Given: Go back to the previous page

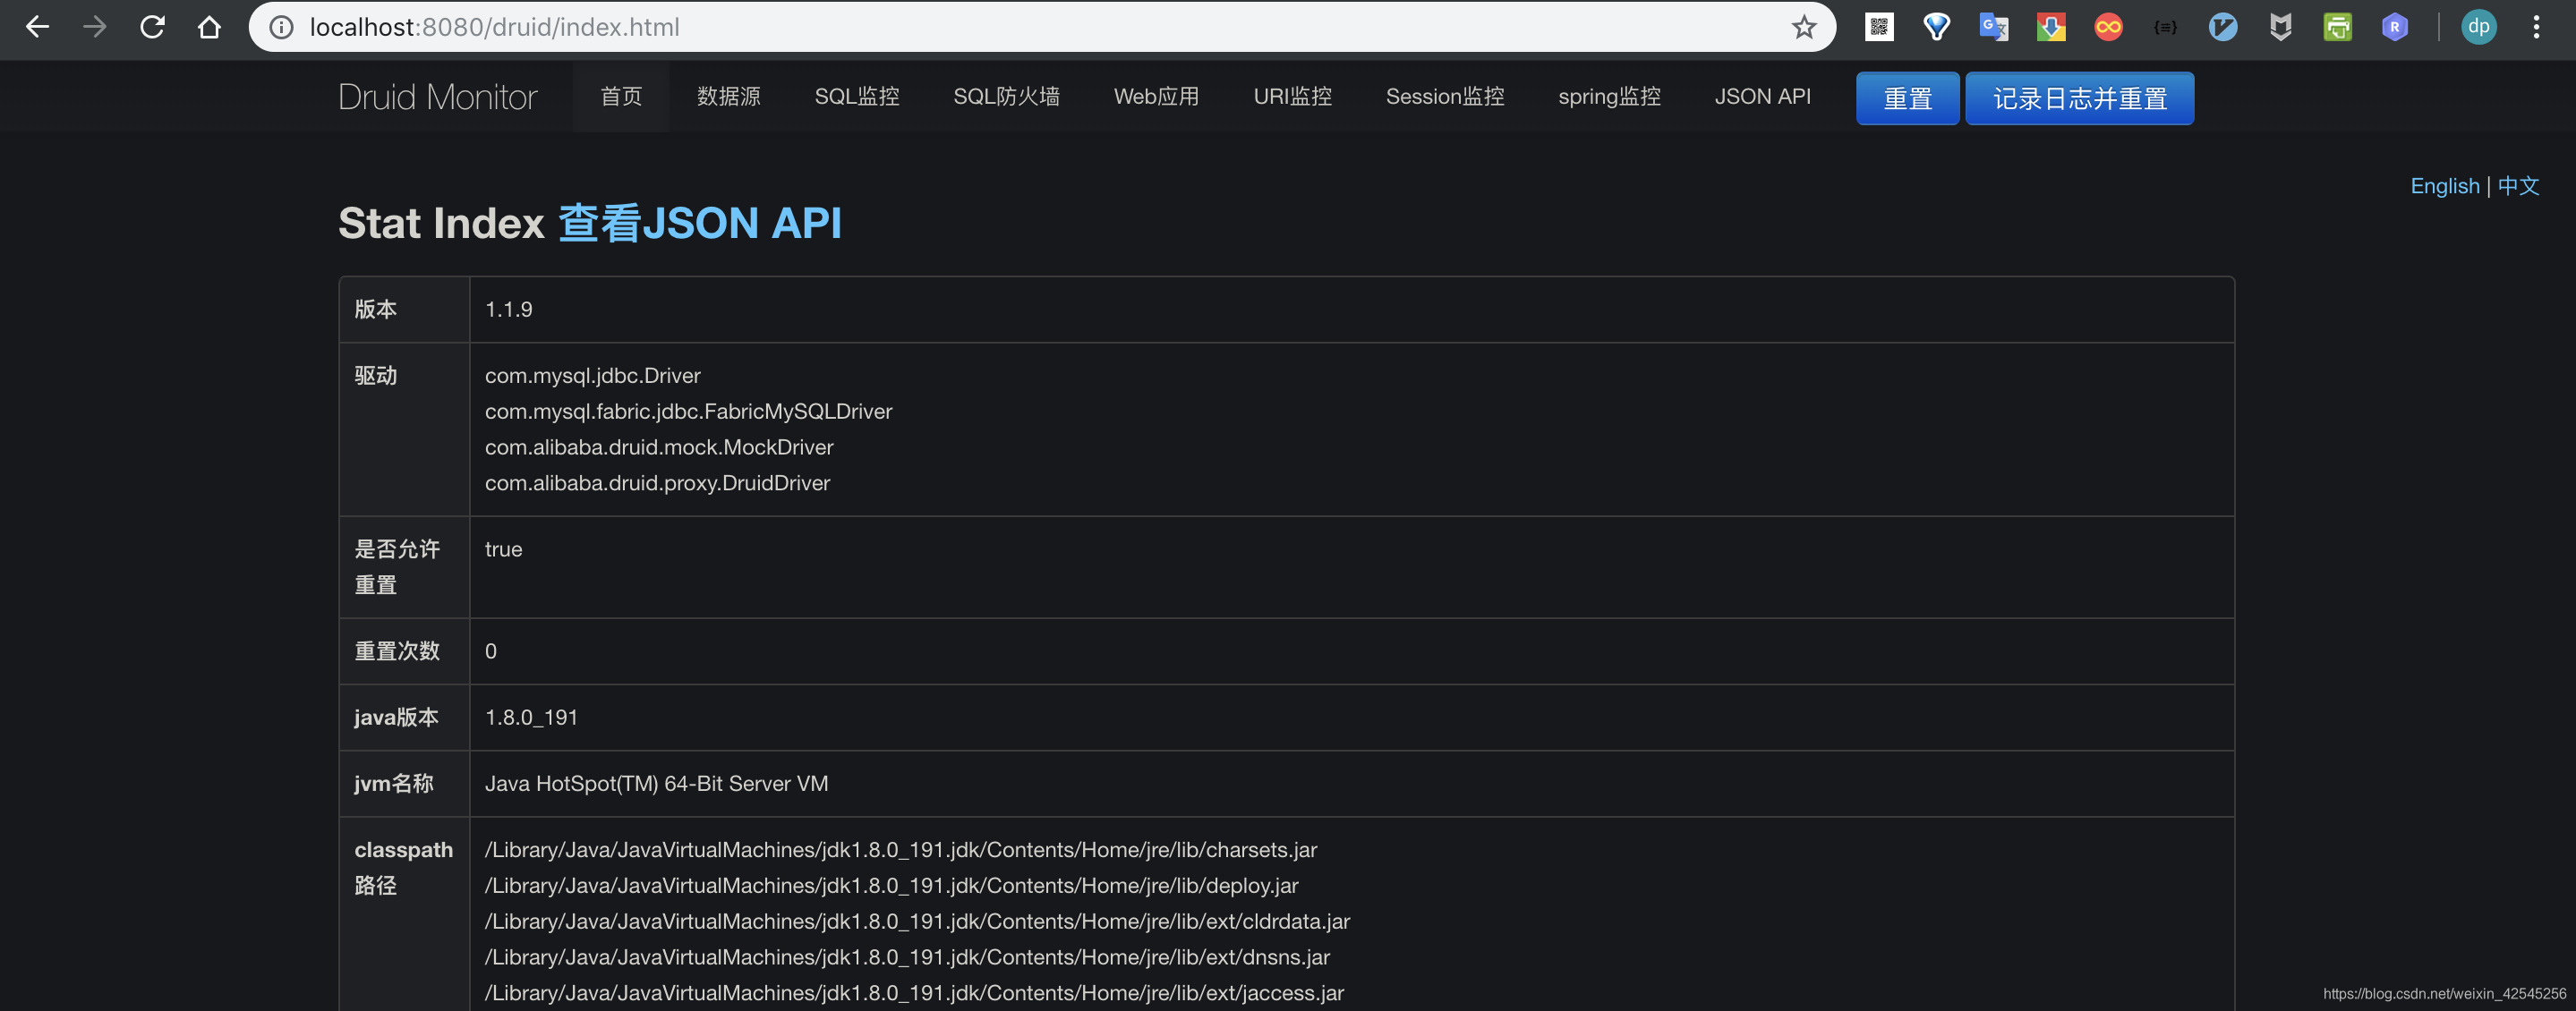Looking at the screenshot, I should tap(37, 27).
